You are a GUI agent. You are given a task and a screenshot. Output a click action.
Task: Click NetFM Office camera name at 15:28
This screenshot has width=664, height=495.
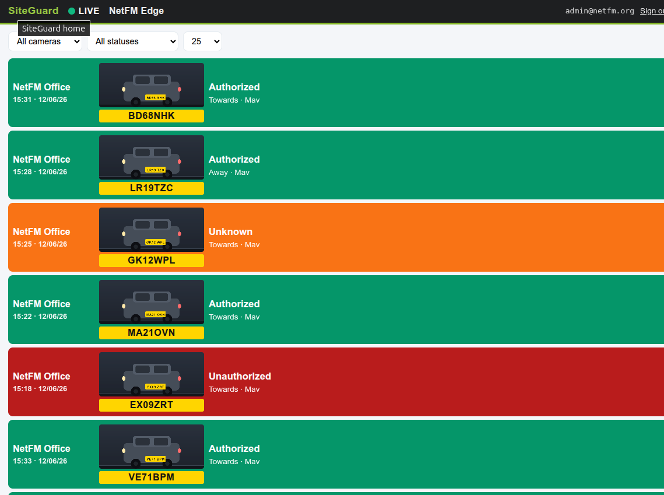click(41, 159)
